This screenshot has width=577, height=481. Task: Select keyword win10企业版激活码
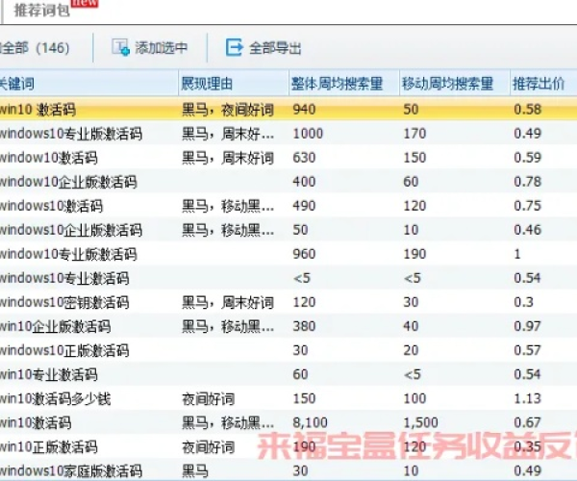55,326
